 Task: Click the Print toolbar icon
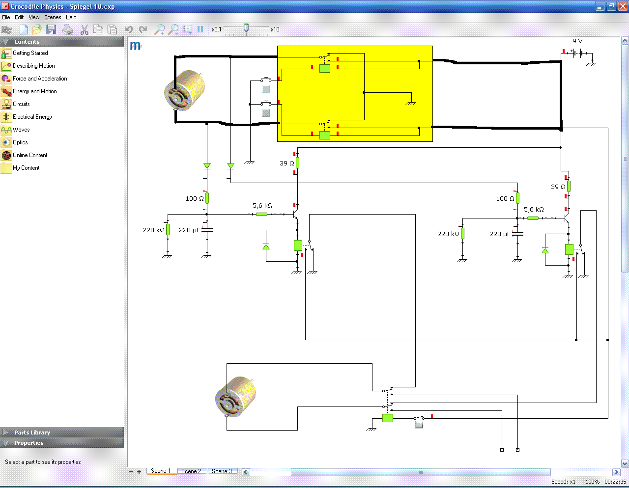point(68,29)
